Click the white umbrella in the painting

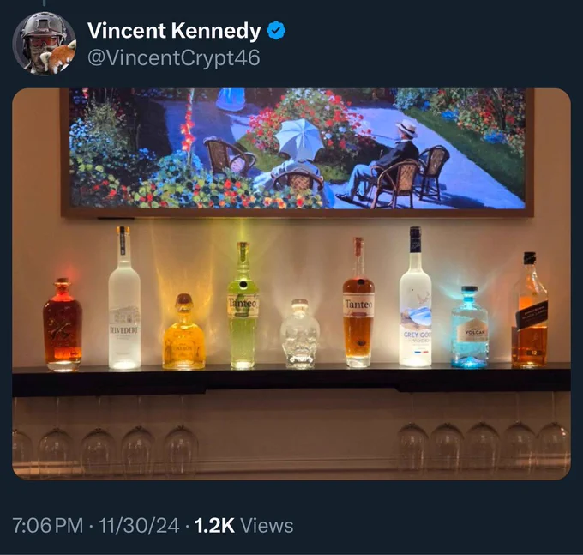pos(299,137)
